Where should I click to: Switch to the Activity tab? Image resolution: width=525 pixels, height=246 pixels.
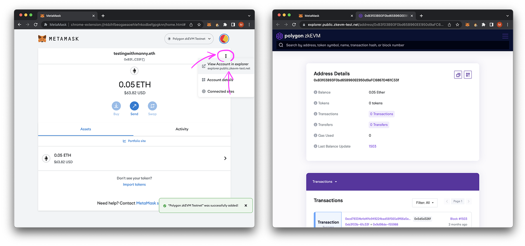[x=182, y=129]
